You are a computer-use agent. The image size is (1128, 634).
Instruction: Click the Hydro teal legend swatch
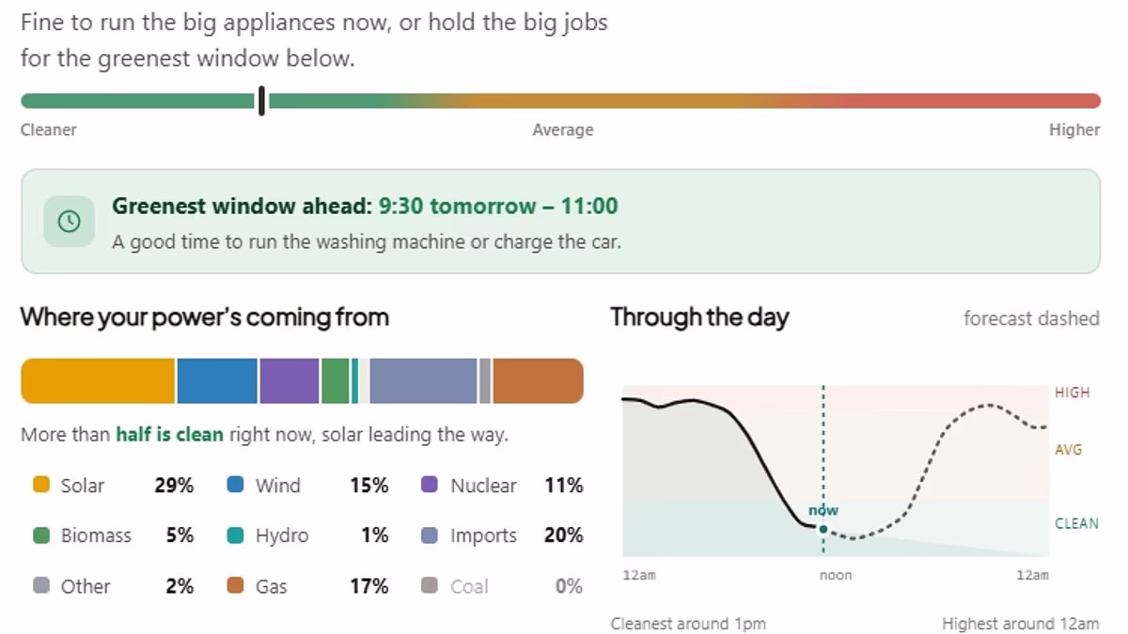236,535
